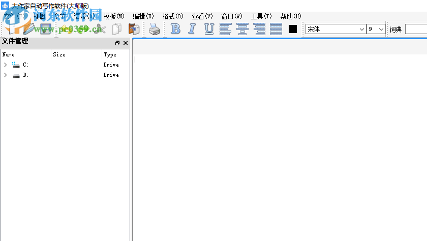The width and height of the screenshot is (427, 241).
Task: Justify the text alignment
Action: pos(276,29)
